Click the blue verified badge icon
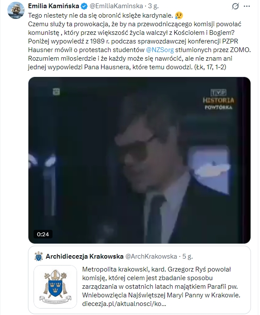This screenshot has width=260, height=315. point(84,6)
